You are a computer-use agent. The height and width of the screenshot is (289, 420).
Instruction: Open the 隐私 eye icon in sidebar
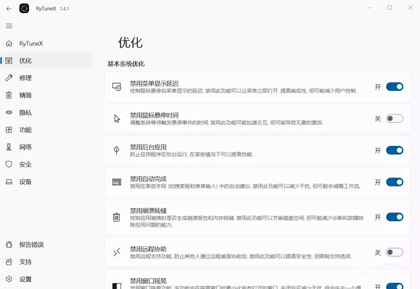[9, 113]
